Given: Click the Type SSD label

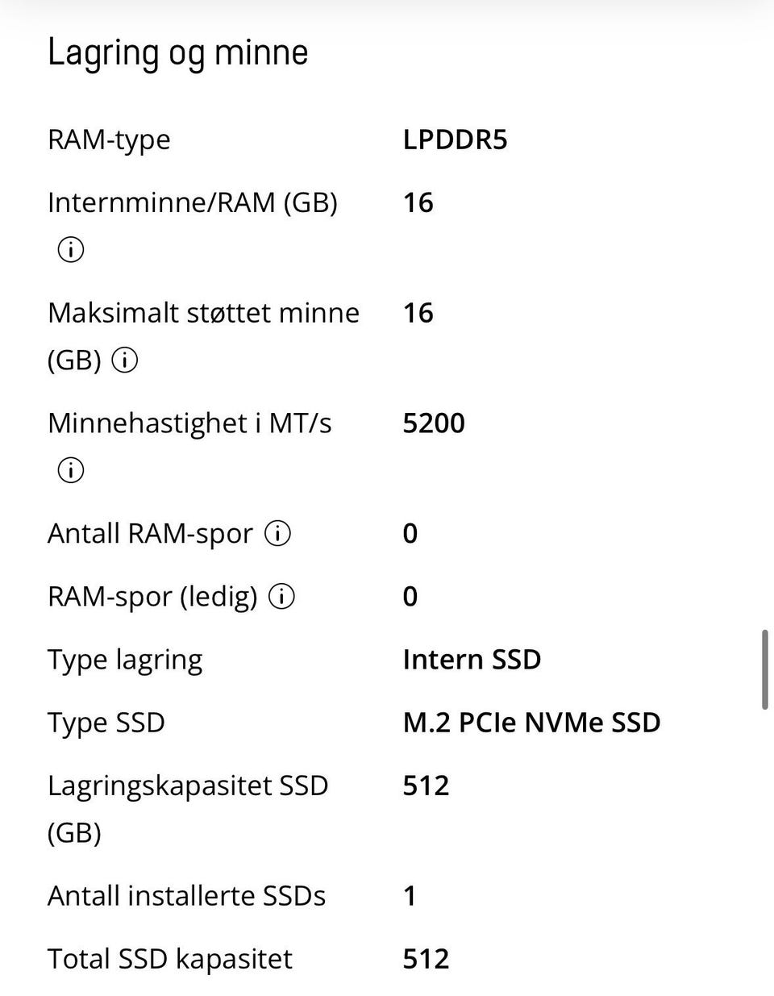Looking at the screenshot, I should 106,723.
